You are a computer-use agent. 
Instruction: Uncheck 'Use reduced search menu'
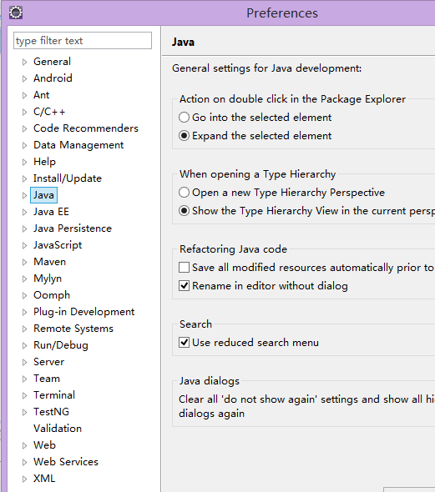coord(184,343)
